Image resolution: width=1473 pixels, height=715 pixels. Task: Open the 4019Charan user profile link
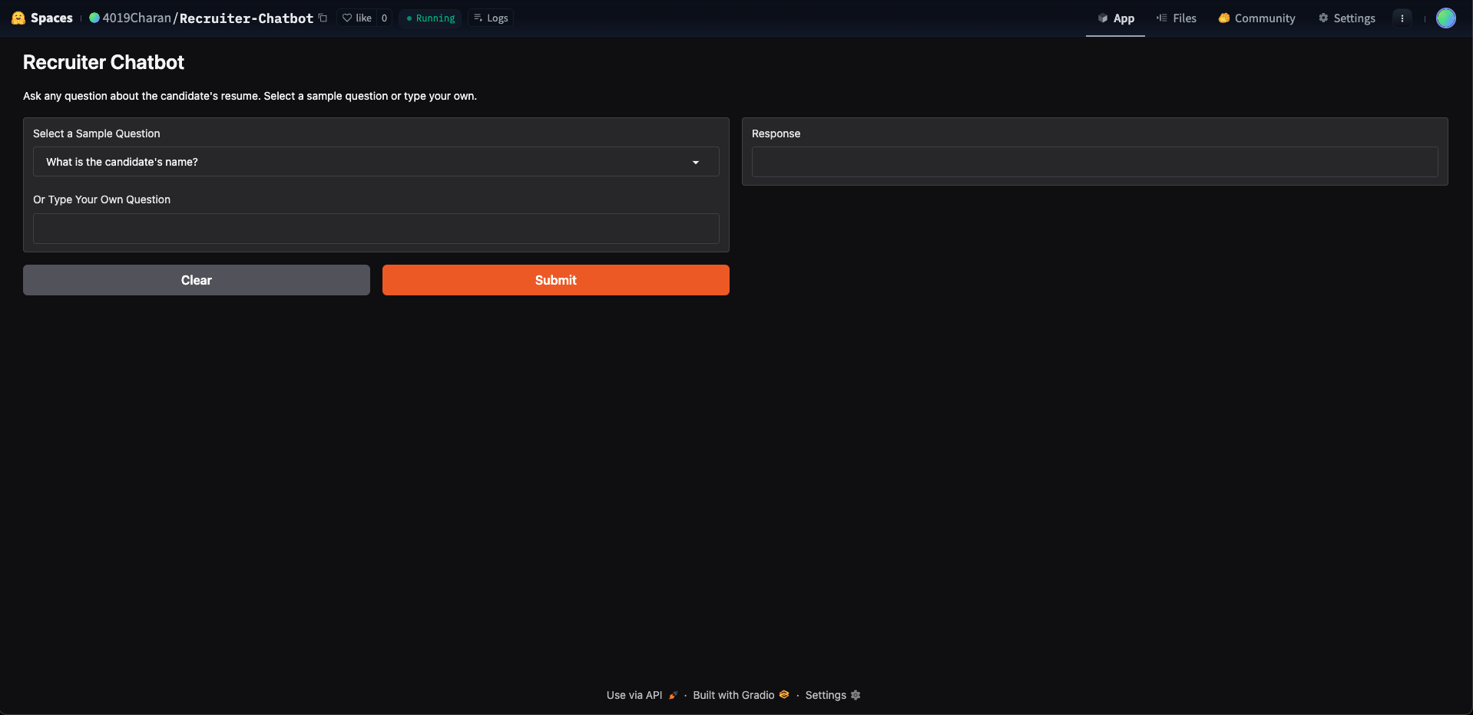tap(137, 18)
